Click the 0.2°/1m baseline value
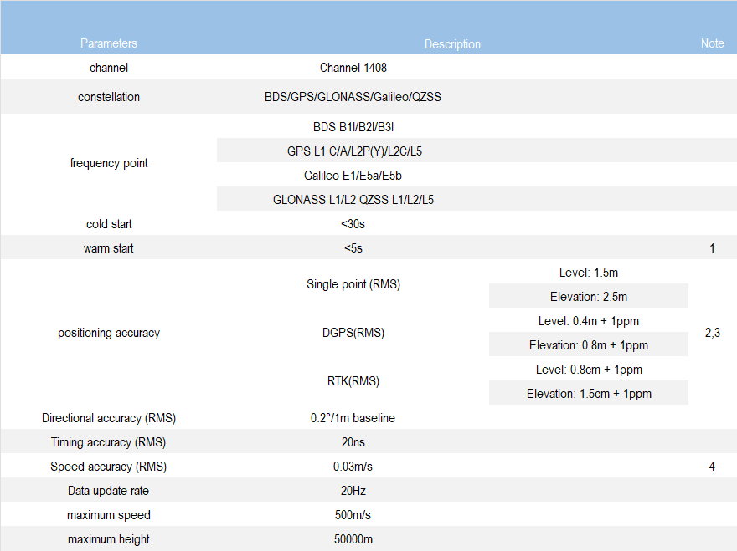Viewport: 737px width, 551px height. click(x=353, y=418)
